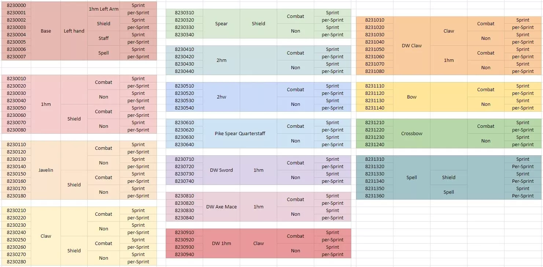Select the Crossbow cell
The image size is (543, 267).
coord(412,134)
